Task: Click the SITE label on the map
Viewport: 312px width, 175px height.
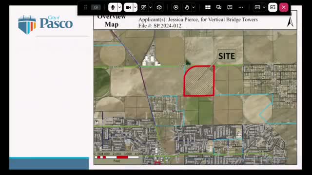Action: coord(227,56)
